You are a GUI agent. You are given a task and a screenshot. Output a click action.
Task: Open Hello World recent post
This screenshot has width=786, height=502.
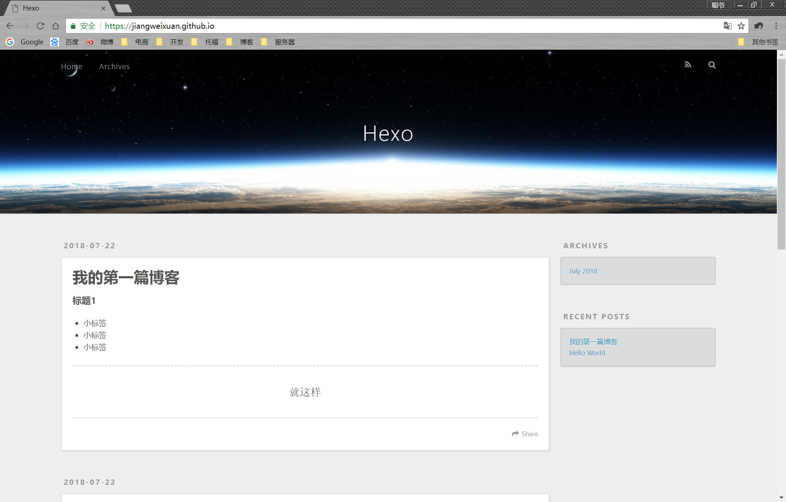pyautogui.click(x=587, y=353)
